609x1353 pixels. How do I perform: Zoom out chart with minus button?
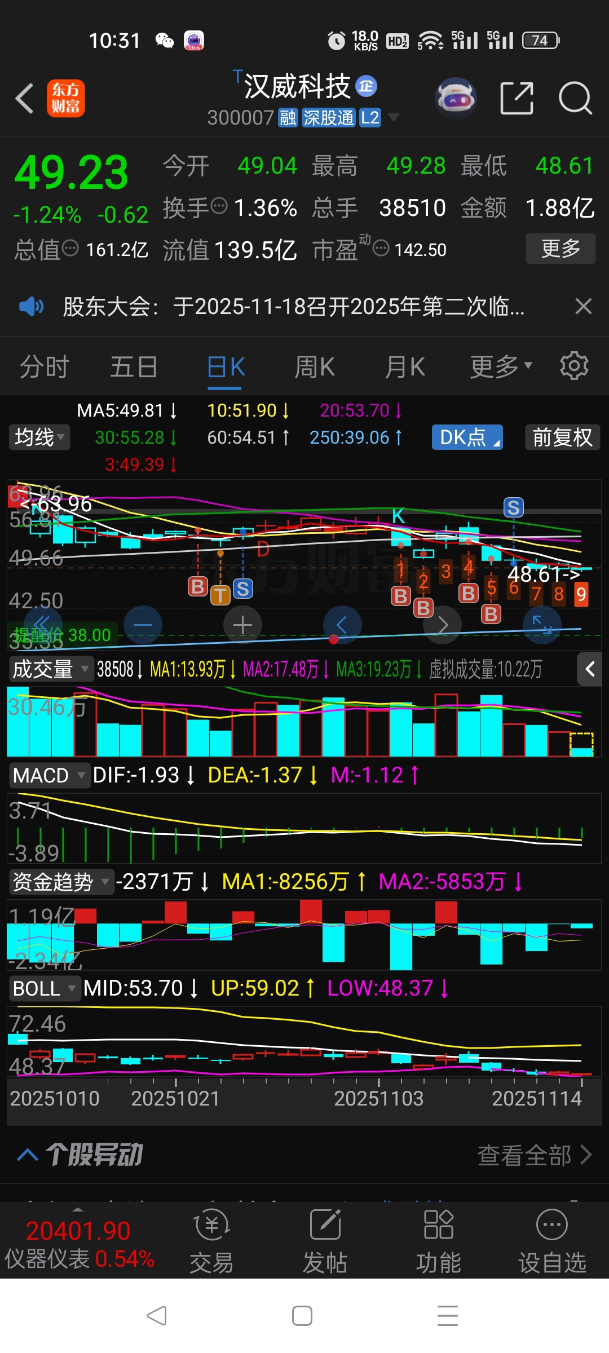click(143, 625)
